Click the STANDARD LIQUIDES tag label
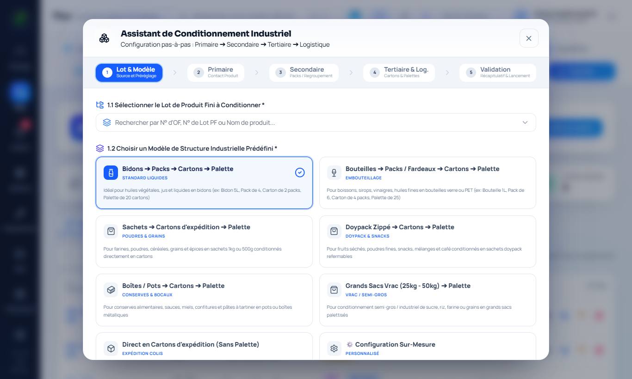The width and height of the screenshot is (632, 379). (145, 178)
